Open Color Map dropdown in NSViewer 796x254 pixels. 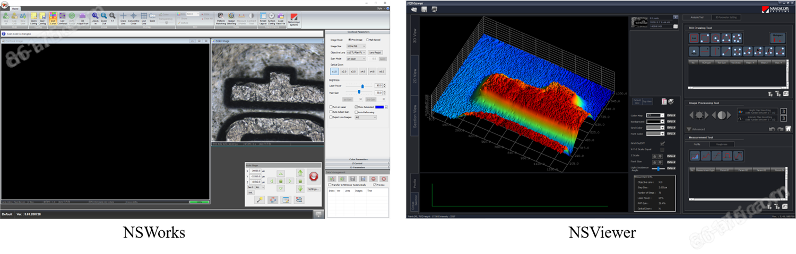point(655,115)
